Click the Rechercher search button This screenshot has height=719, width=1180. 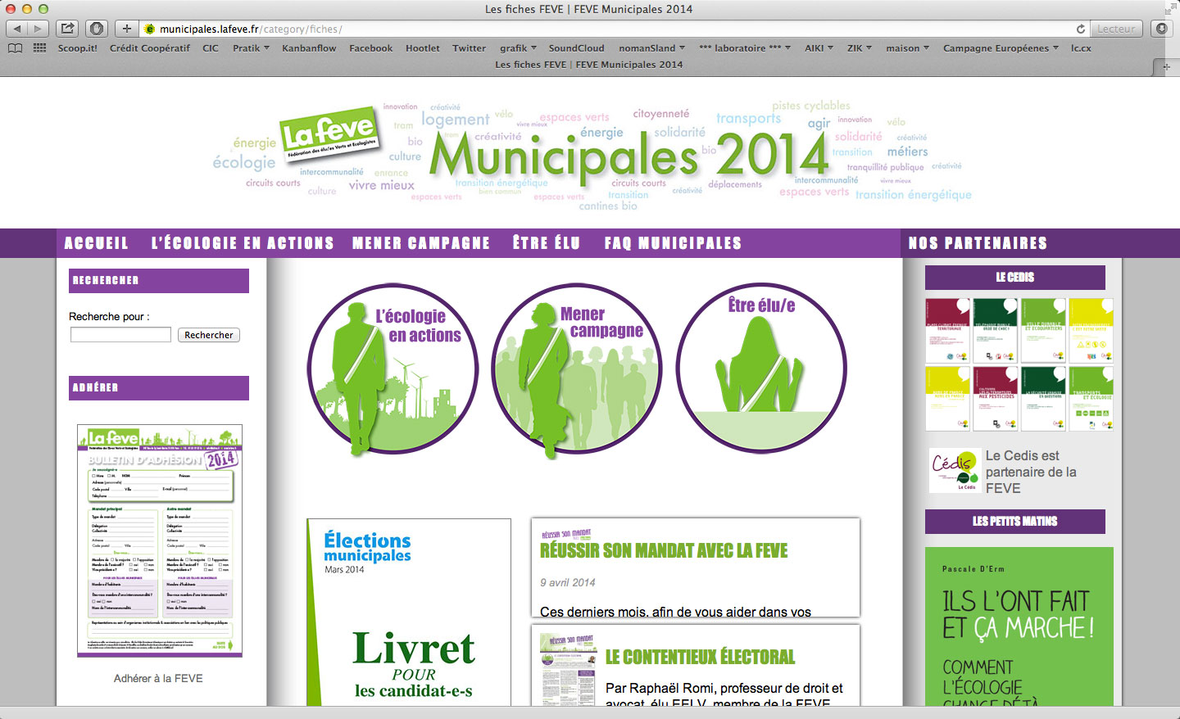pyautogui.click(x=209, y=335)
